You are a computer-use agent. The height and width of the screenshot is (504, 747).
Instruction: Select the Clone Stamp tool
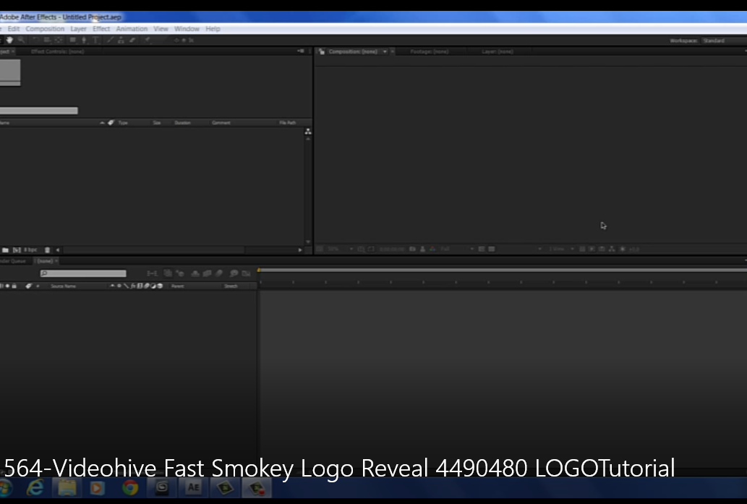pyautogui.click(x=121, y=40)
